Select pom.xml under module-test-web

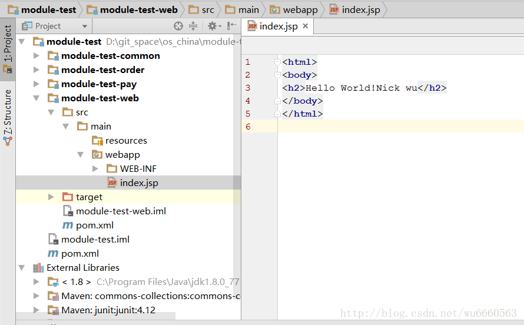pyautogui.click(x=94, y=225)
